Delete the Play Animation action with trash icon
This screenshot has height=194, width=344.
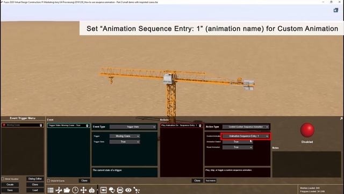click(200, 126)
